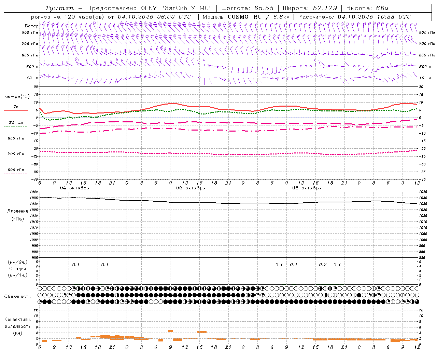Click forecast start time 04.10.2025 06:00 UTC
The width and height of the screenshot is (437, 350).
pyautogui.click(x=154, y=17)
